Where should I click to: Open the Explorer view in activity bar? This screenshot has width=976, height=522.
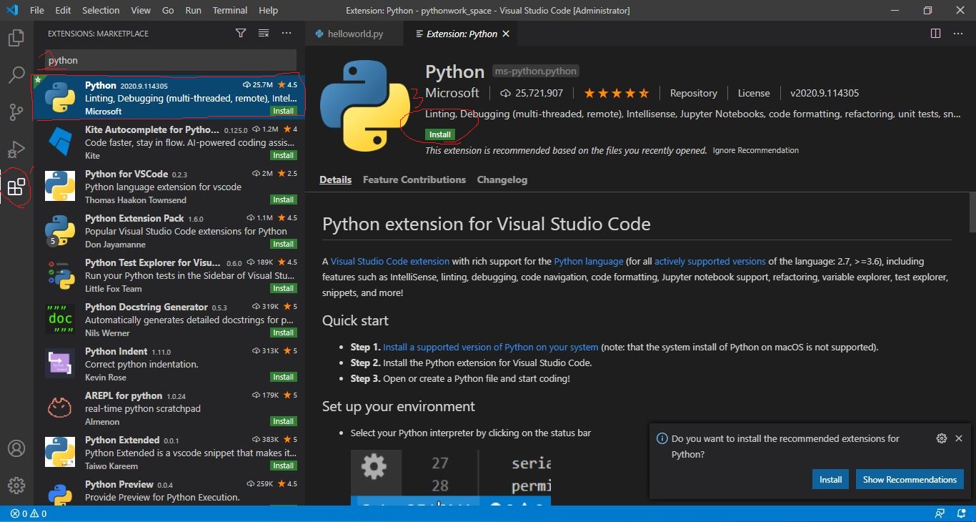(x=16, y=38)
